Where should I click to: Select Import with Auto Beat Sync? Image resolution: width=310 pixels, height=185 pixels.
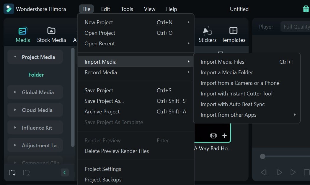pyautogui.click(x=247, y=104)
